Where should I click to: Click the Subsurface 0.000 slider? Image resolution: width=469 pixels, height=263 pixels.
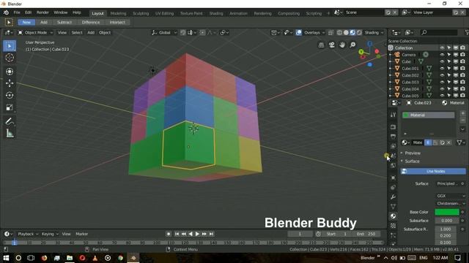tap(446, 221)
